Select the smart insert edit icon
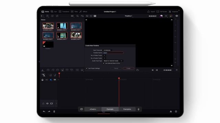Screen dimensions: 220x123 (x=48, y=70)
